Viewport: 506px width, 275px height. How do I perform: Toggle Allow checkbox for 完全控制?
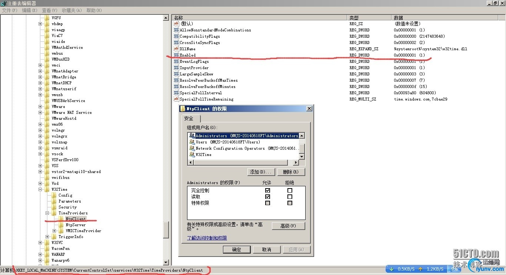(x=267, y=190)
